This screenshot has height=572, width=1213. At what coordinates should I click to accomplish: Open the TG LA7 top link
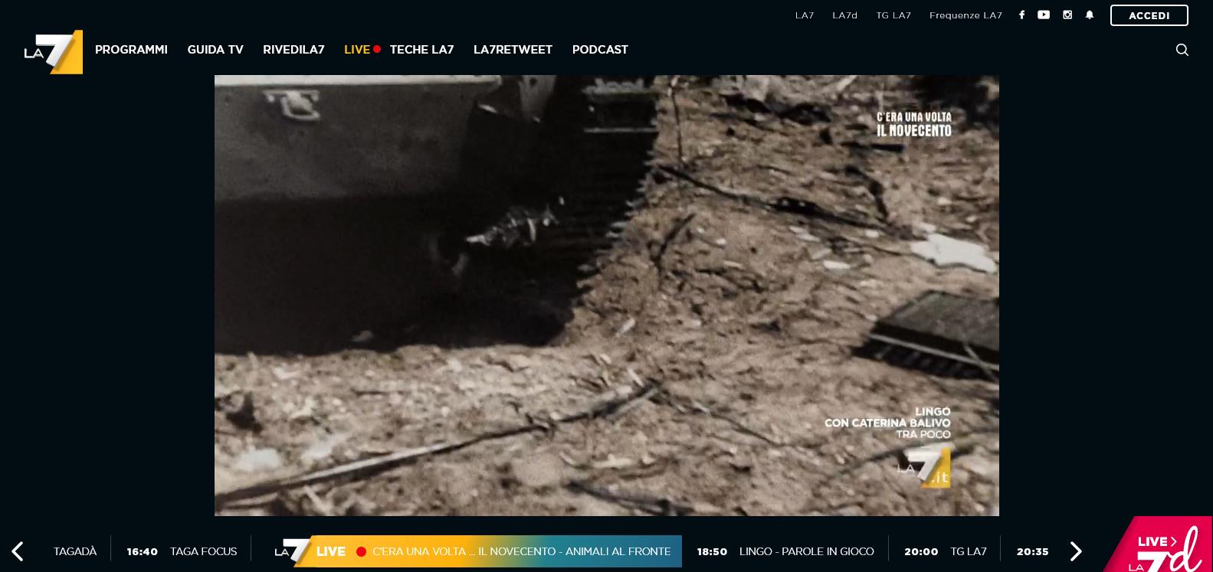(893, 15)
